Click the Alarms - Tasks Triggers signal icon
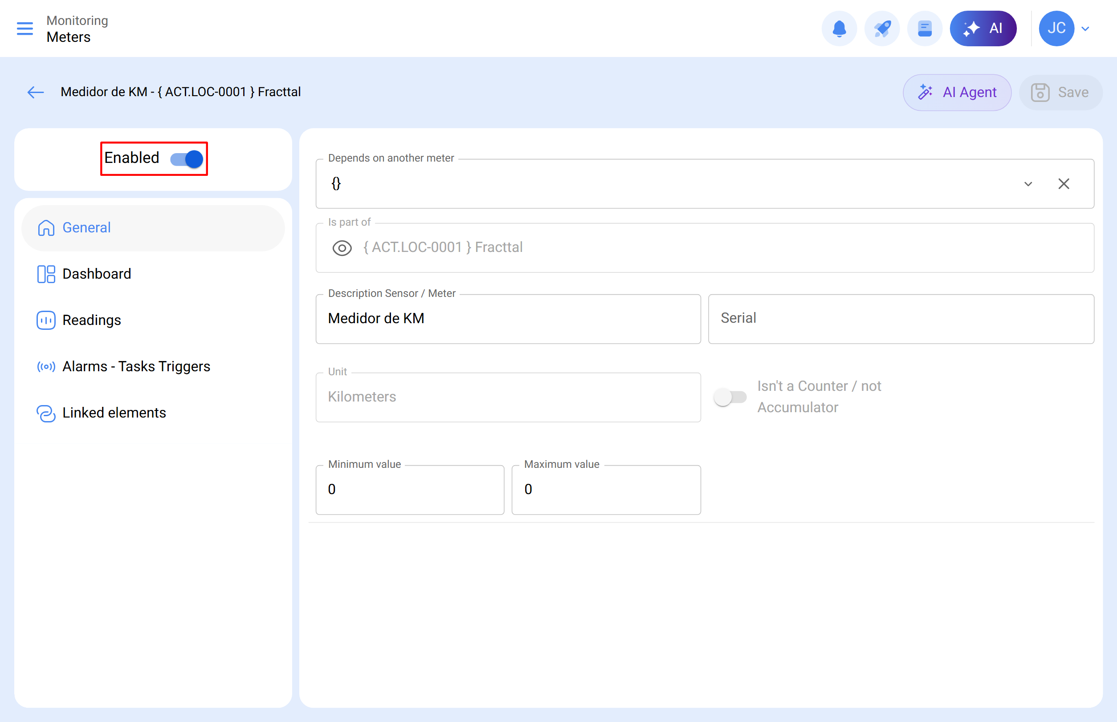Image resolution: width=1117 pixels, height=722 pixels. 46,367
